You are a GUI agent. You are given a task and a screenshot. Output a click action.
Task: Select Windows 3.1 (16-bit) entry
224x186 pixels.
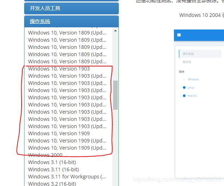coord(52,162)
